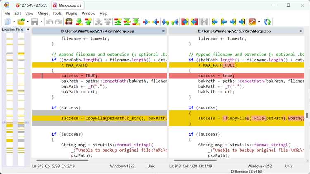This screenshot has width=310, height=174.
Task: Click the Copy All Left icon
Action: point(194,22)
